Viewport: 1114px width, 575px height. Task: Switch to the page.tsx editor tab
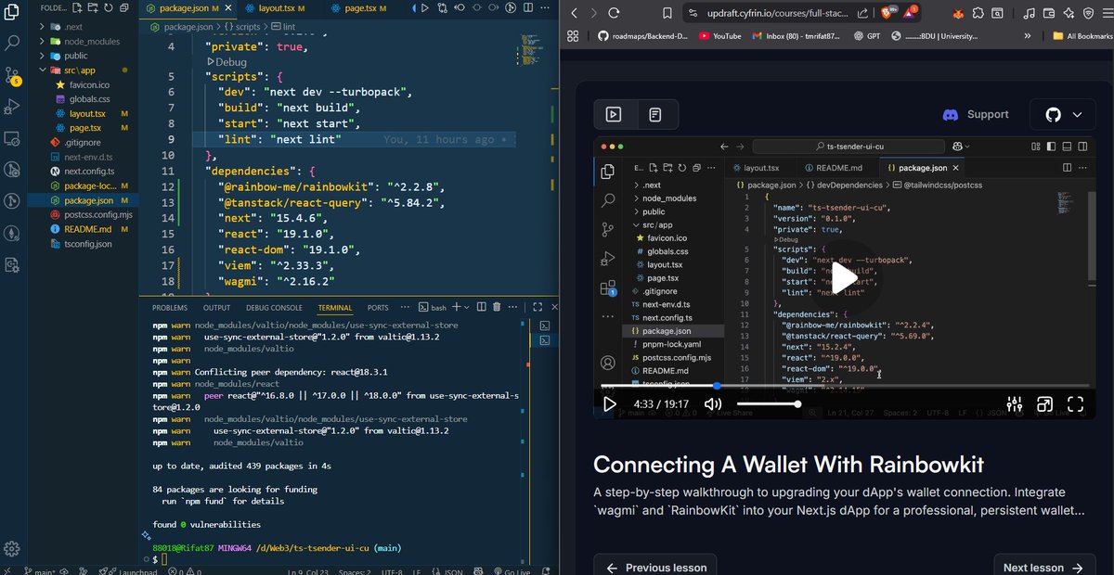(x=358, y=7)
